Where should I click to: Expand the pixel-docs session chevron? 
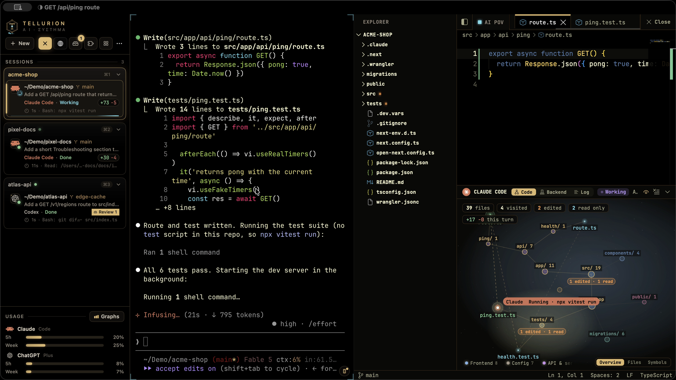click(x=119, y=129)
